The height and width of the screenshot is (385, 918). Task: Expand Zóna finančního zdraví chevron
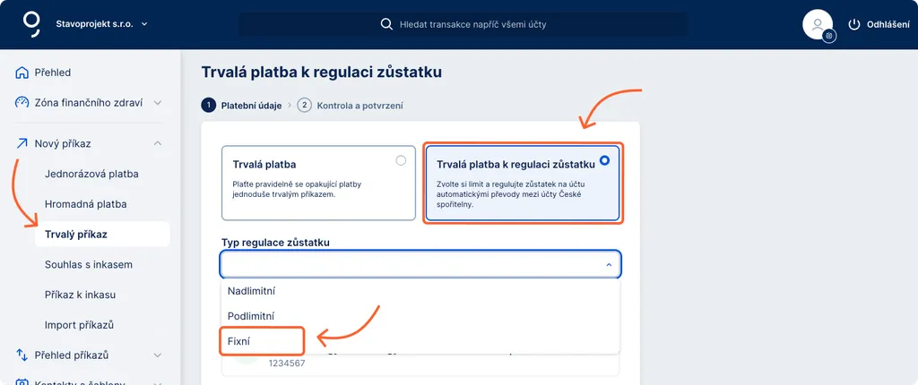point(158,102)
